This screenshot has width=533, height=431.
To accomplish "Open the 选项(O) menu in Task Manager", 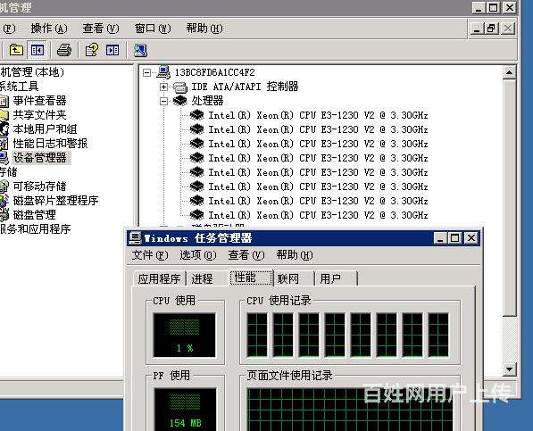I will tap(198, 254).
